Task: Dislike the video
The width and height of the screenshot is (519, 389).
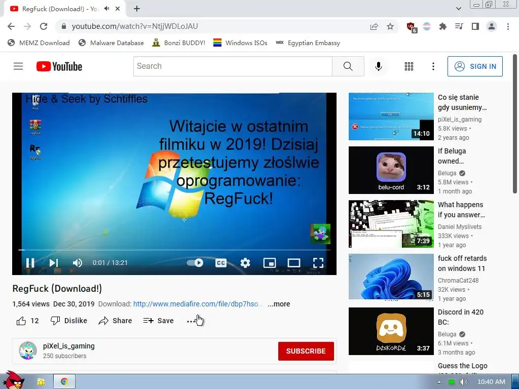Action: coord(68,321)
